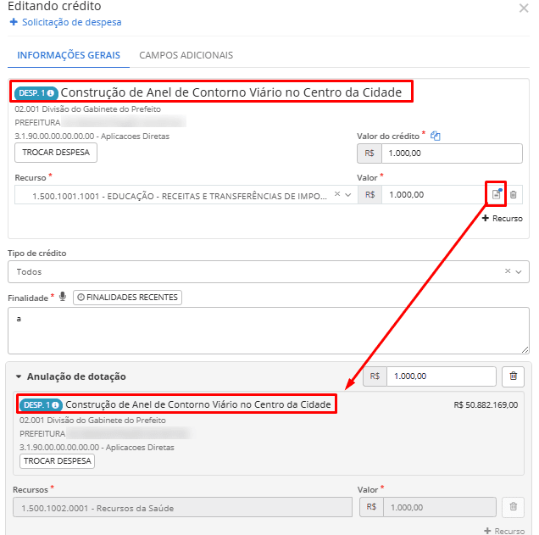
Task: Delete the Anulação de dotação section
Action: 512,376
